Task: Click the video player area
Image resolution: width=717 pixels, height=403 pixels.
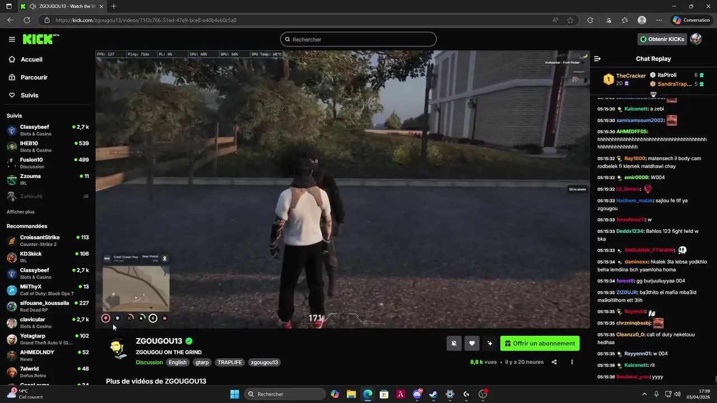Action: [342, 189]
